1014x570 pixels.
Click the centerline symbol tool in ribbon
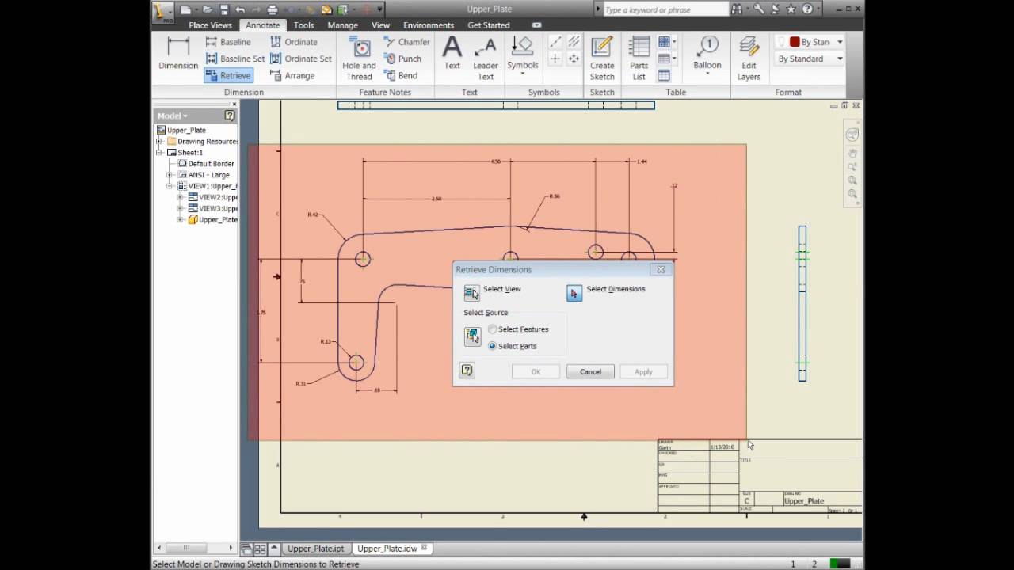(x=555, y=42)
